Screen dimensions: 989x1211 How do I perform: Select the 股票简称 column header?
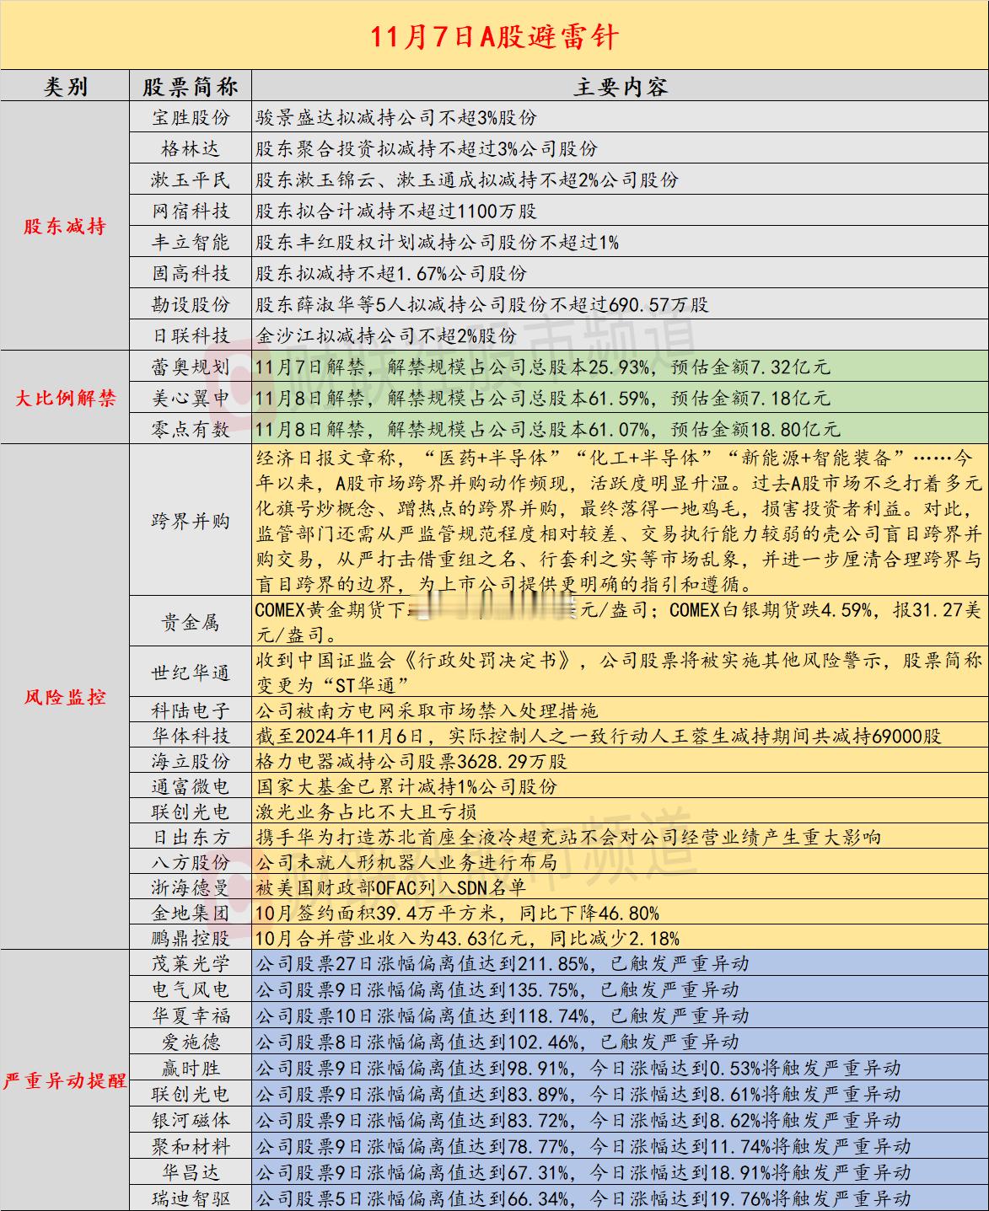[x=191, y=86]
